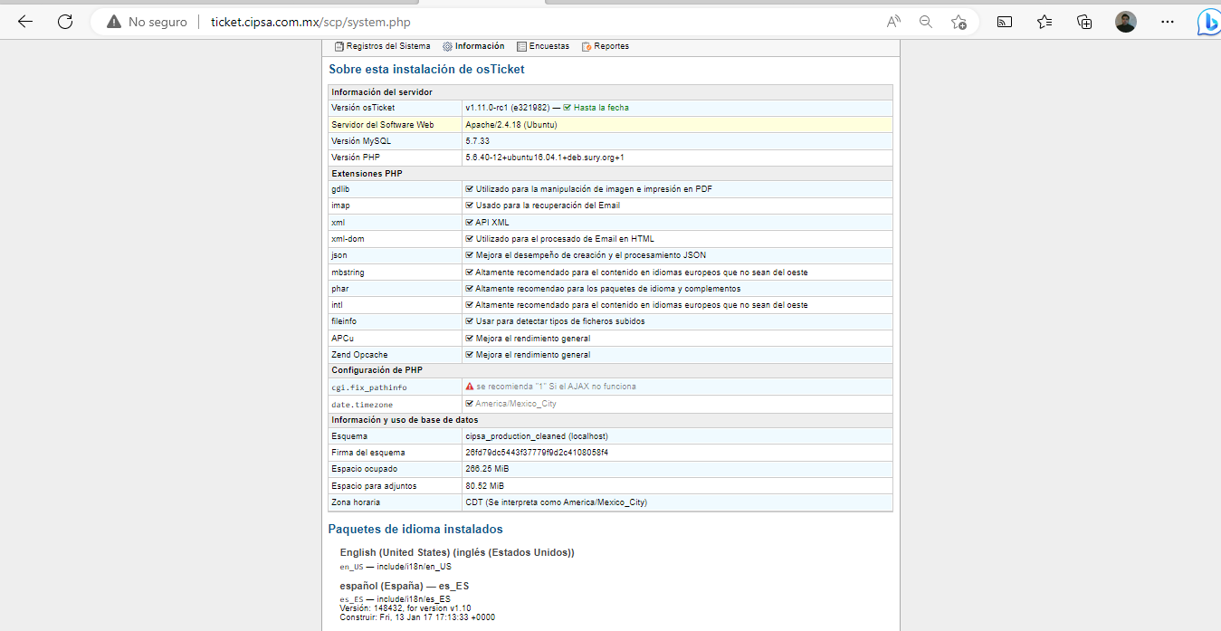
Task: Click the PHP version value '5.6.40-12+ubuntu16.04.1+deb.sury.org+1'
Action: (545, 158)
